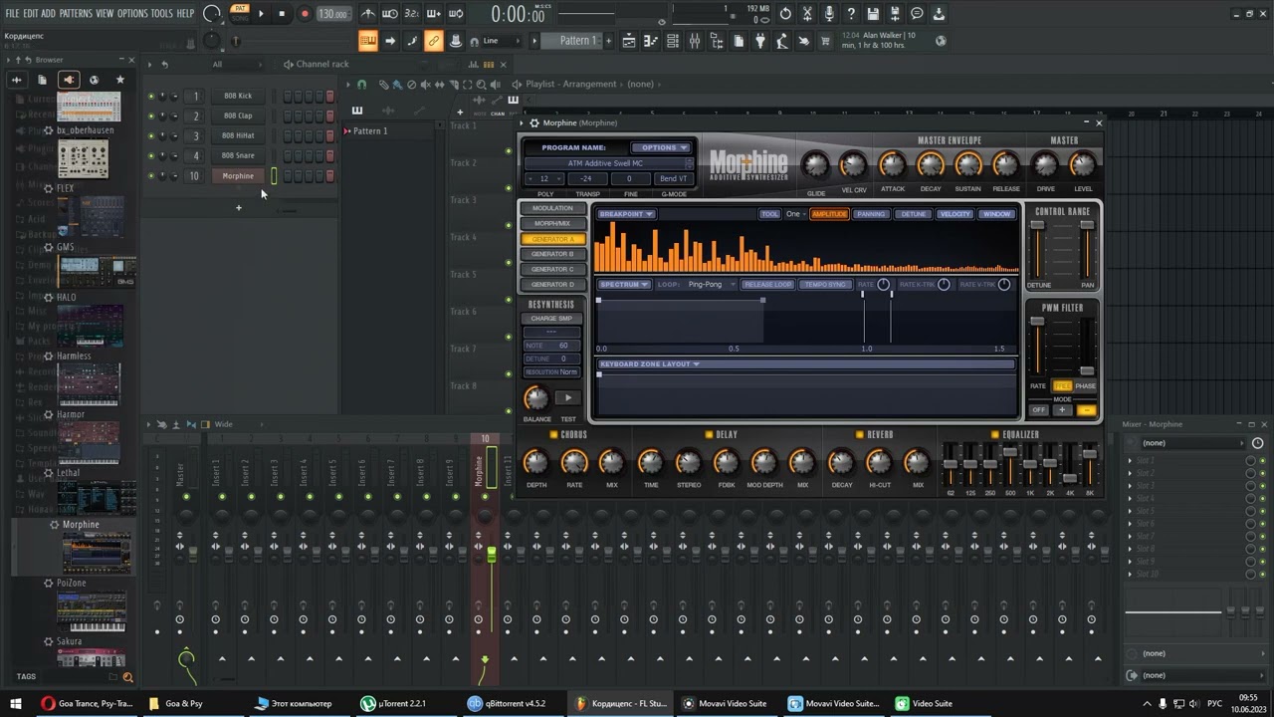Select the AMPLITUDE view button
The image size is (1274, 717).
(x=829, y=214)
